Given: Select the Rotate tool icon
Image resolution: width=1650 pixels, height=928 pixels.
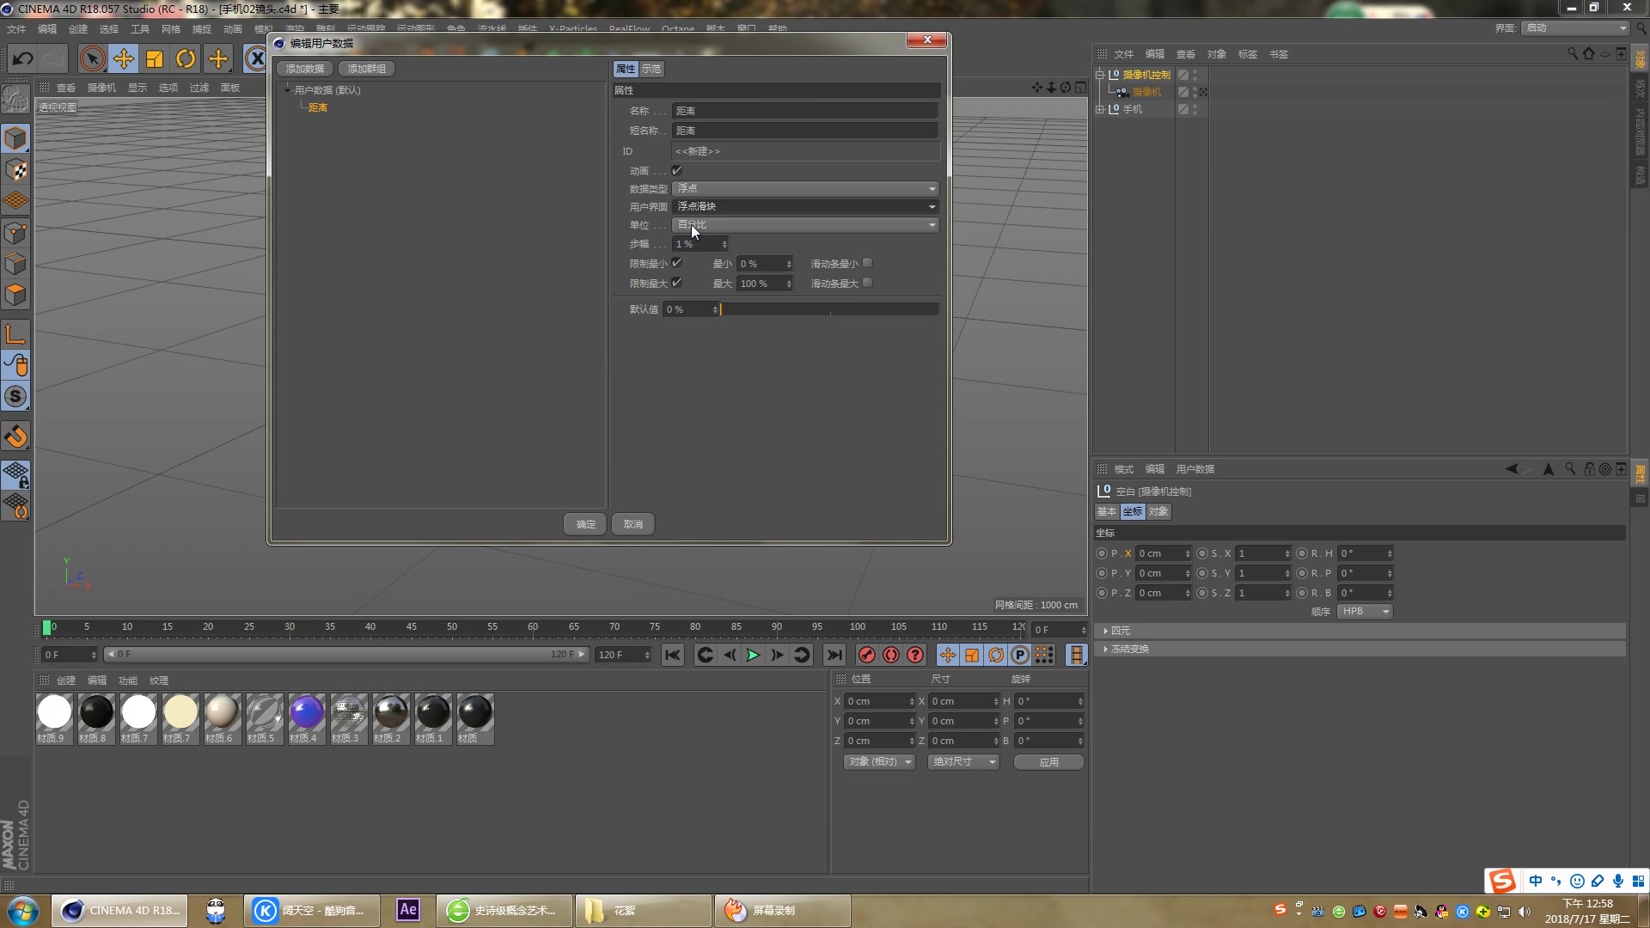Looking at the screenshot, I should (x=186, y=58).
